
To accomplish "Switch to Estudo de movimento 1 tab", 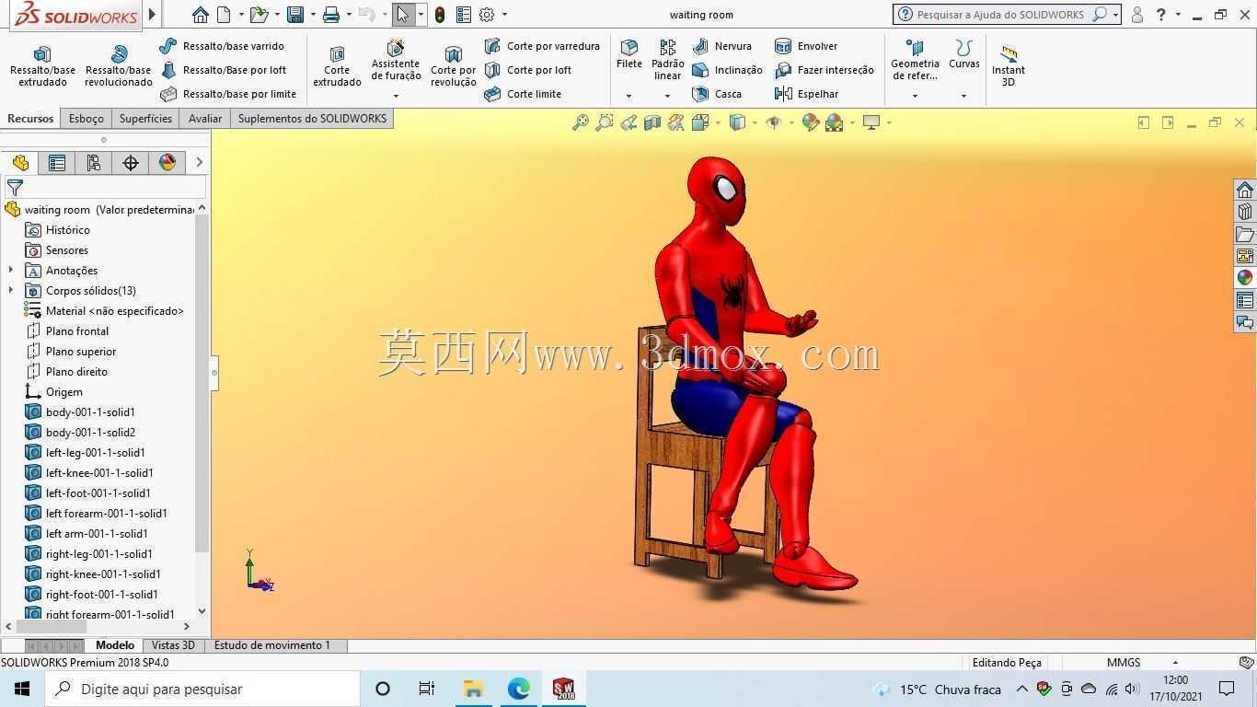I will tap(271, 645).
